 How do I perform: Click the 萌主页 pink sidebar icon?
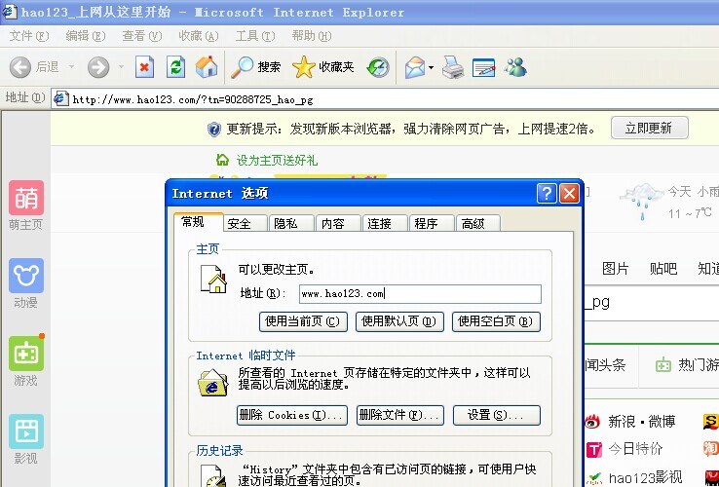point(26,198)
